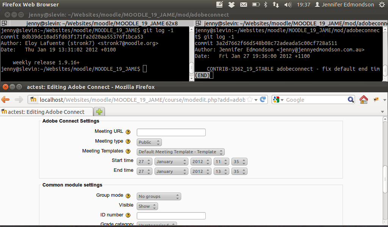The image size is (388, 227).
Task: Click the CONTRIB-3362_19_STABLE commit message
Action: (x=293, y=69)
